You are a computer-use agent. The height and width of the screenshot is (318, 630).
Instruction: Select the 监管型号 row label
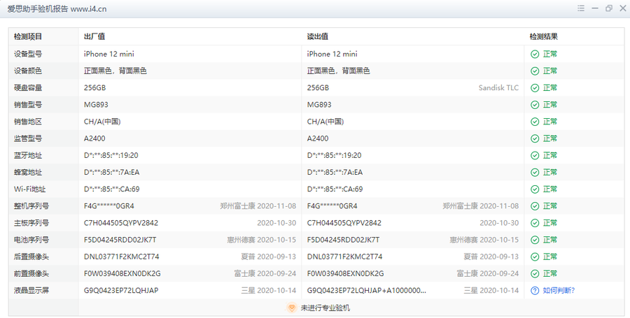pos(28,138)
